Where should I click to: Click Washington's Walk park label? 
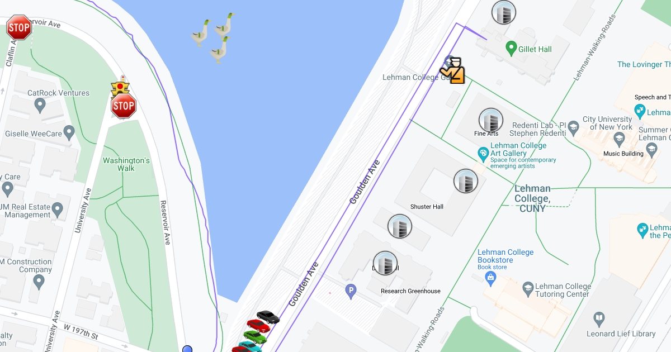[x=126, y=164]
